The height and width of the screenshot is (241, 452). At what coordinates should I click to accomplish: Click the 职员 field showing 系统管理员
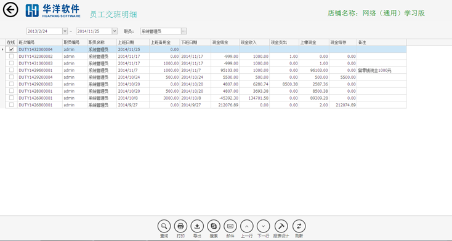point(161,31)
